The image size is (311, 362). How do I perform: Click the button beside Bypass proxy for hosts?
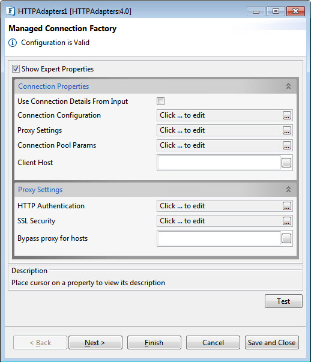point(286,238)
